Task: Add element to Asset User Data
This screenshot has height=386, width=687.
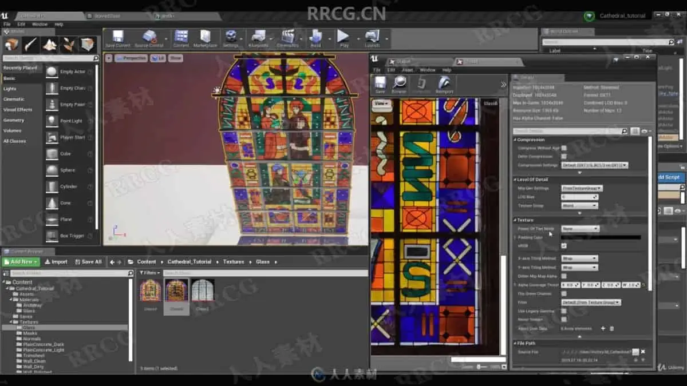Action: pos(603,328)
